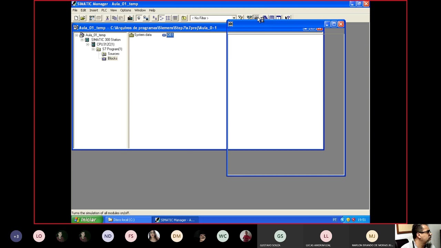Image resolution: width=441 pixels, height=248 pixels.
Task: Click the SIMATIC Manager title bar icon
Action: (x=74, y=4)
